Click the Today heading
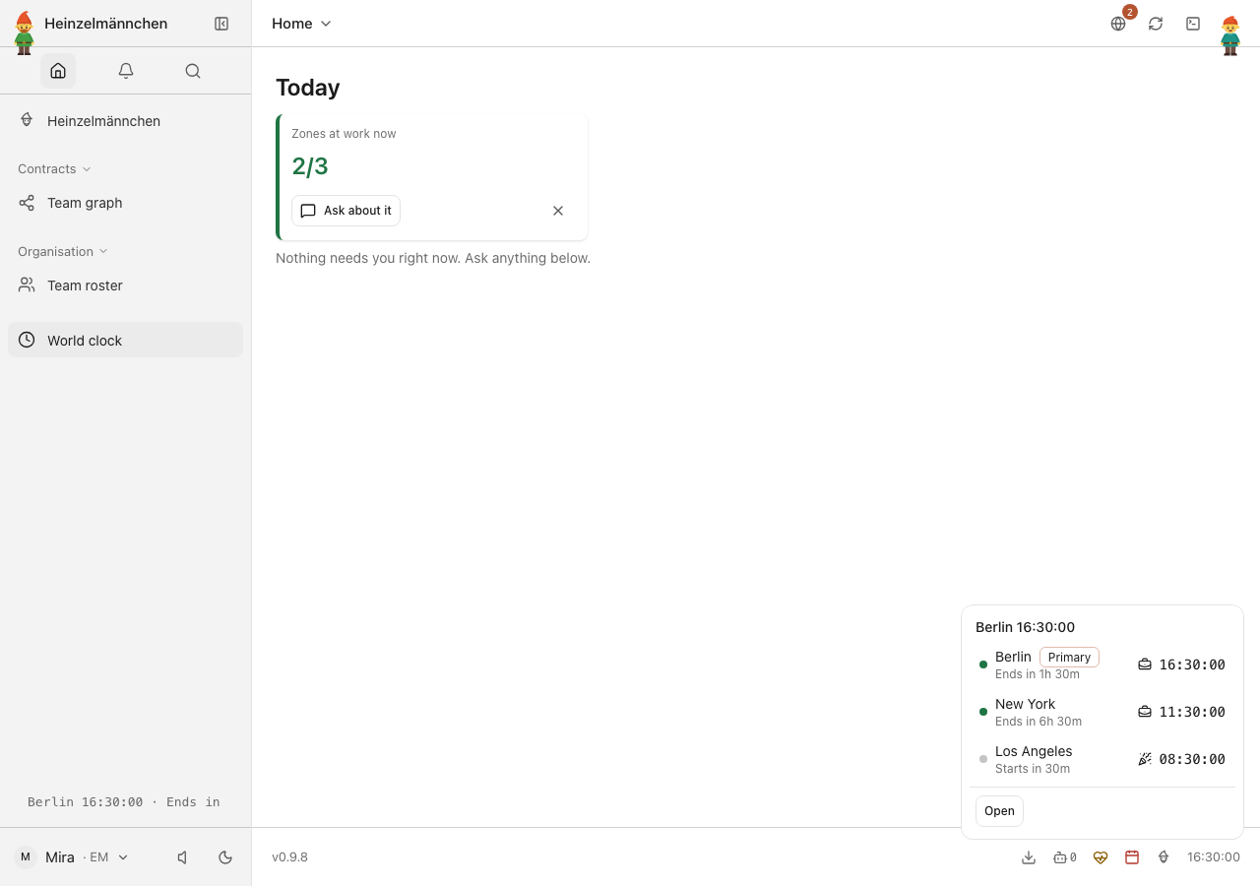This screenshot has width=1260, height=886. tap(308, 88)
